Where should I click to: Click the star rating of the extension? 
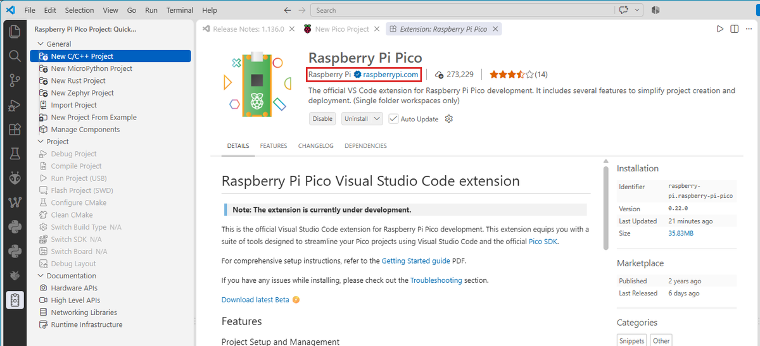(512, 75)
